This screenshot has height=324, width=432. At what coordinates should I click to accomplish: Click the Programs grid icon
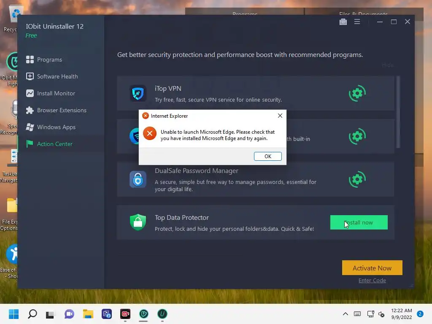pos(30,59)
